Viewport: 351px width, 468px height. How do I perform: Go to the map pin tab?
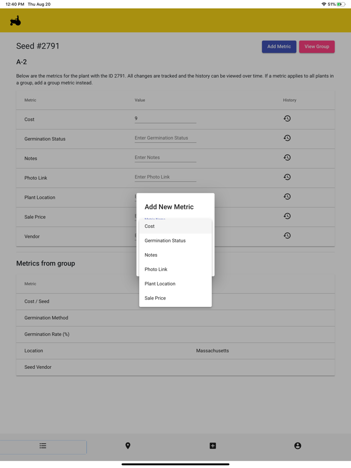click(x=128, y=446)
